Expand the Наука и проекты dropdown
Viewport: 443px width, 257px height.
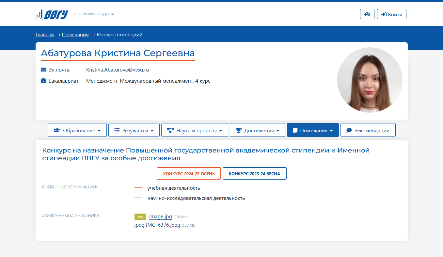[195, 130]
